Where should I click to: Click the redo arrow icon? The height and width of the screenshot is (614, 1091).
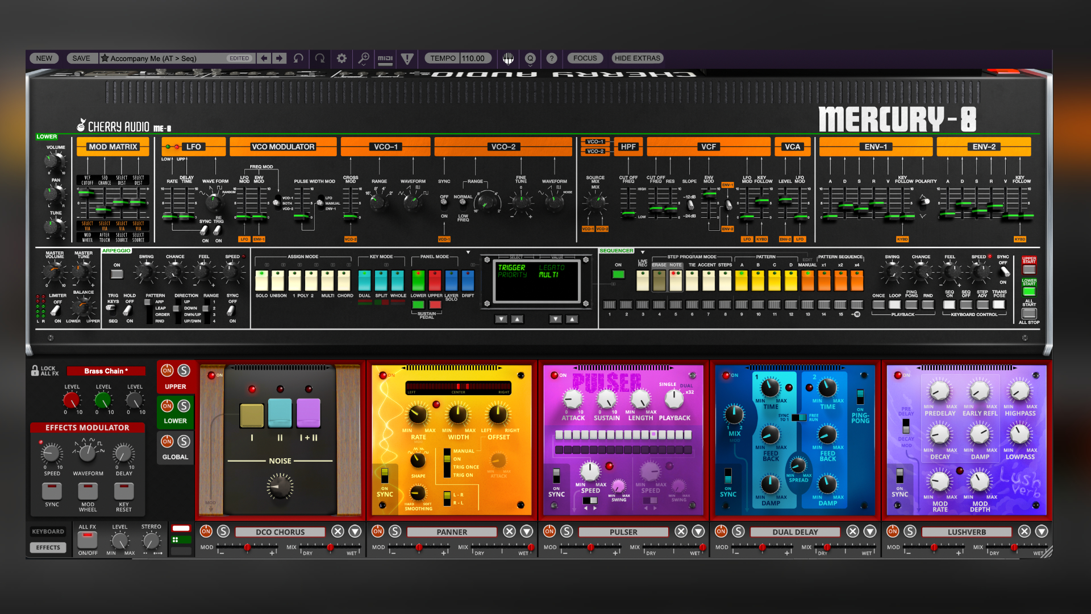(319, 58)
